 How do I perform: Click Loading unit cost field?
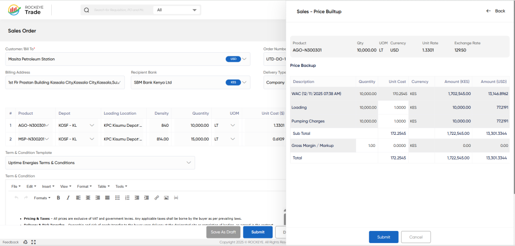393,107
